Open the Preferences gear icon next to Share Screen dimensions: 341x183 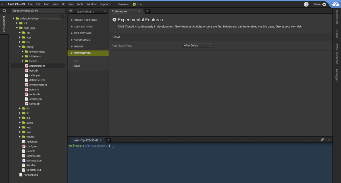coord(324,4)
